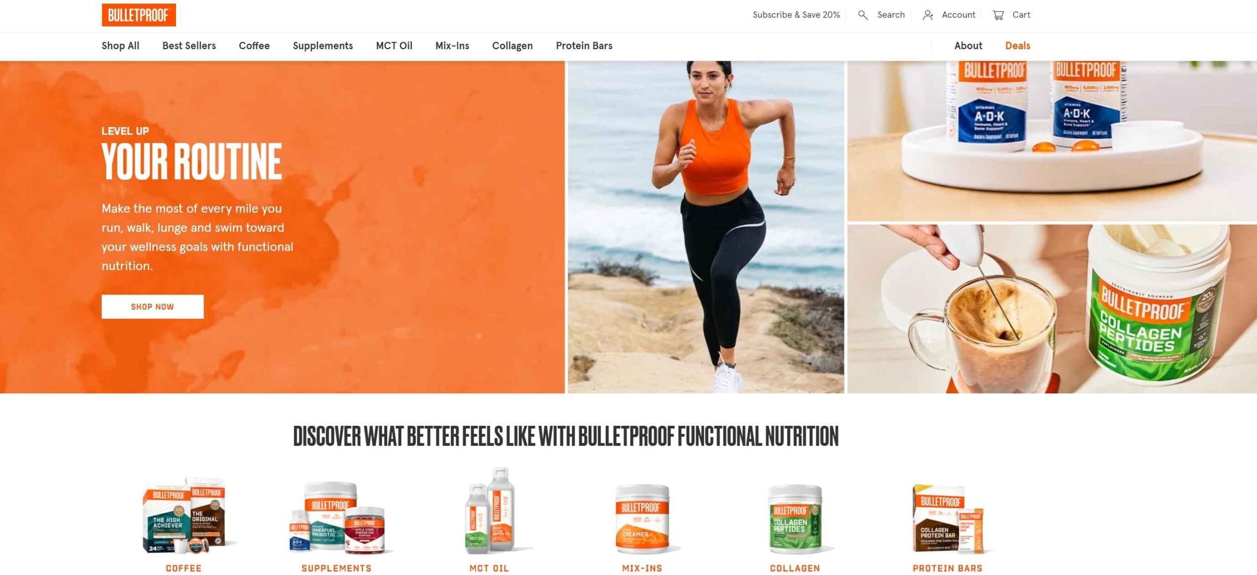Click the Account person icon
Image resolution: width=1257 pixels, height=575 pixels.
(x=928, y=15)
